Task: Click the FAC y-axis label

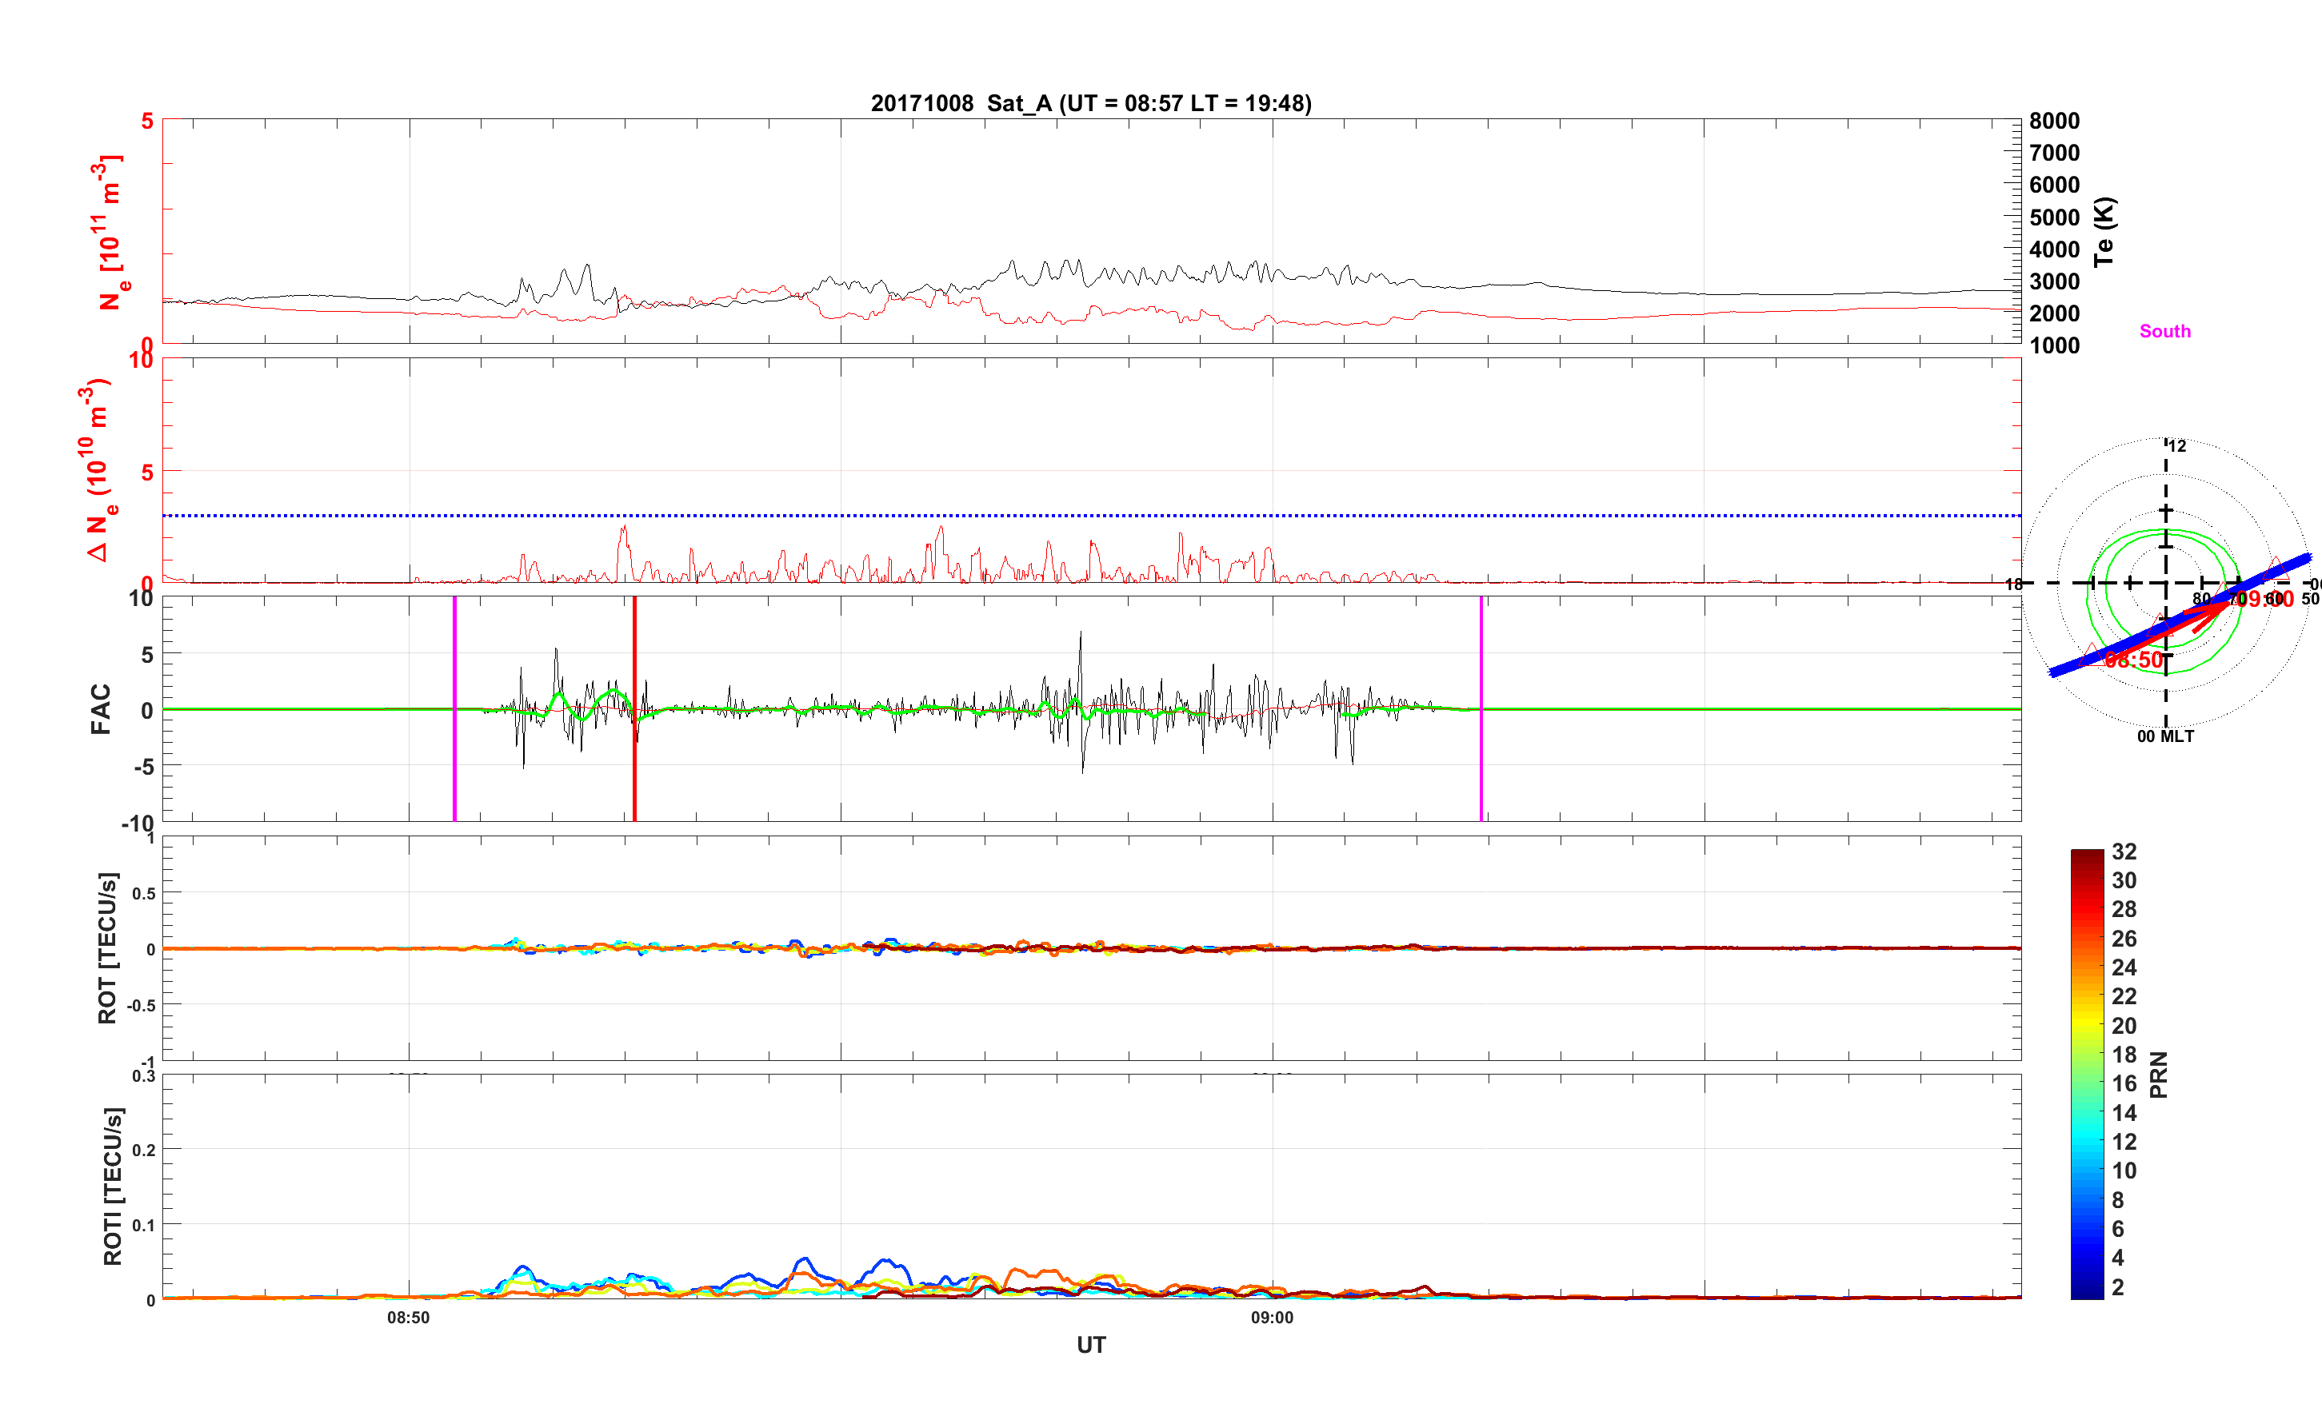Action: coord(101,709)
